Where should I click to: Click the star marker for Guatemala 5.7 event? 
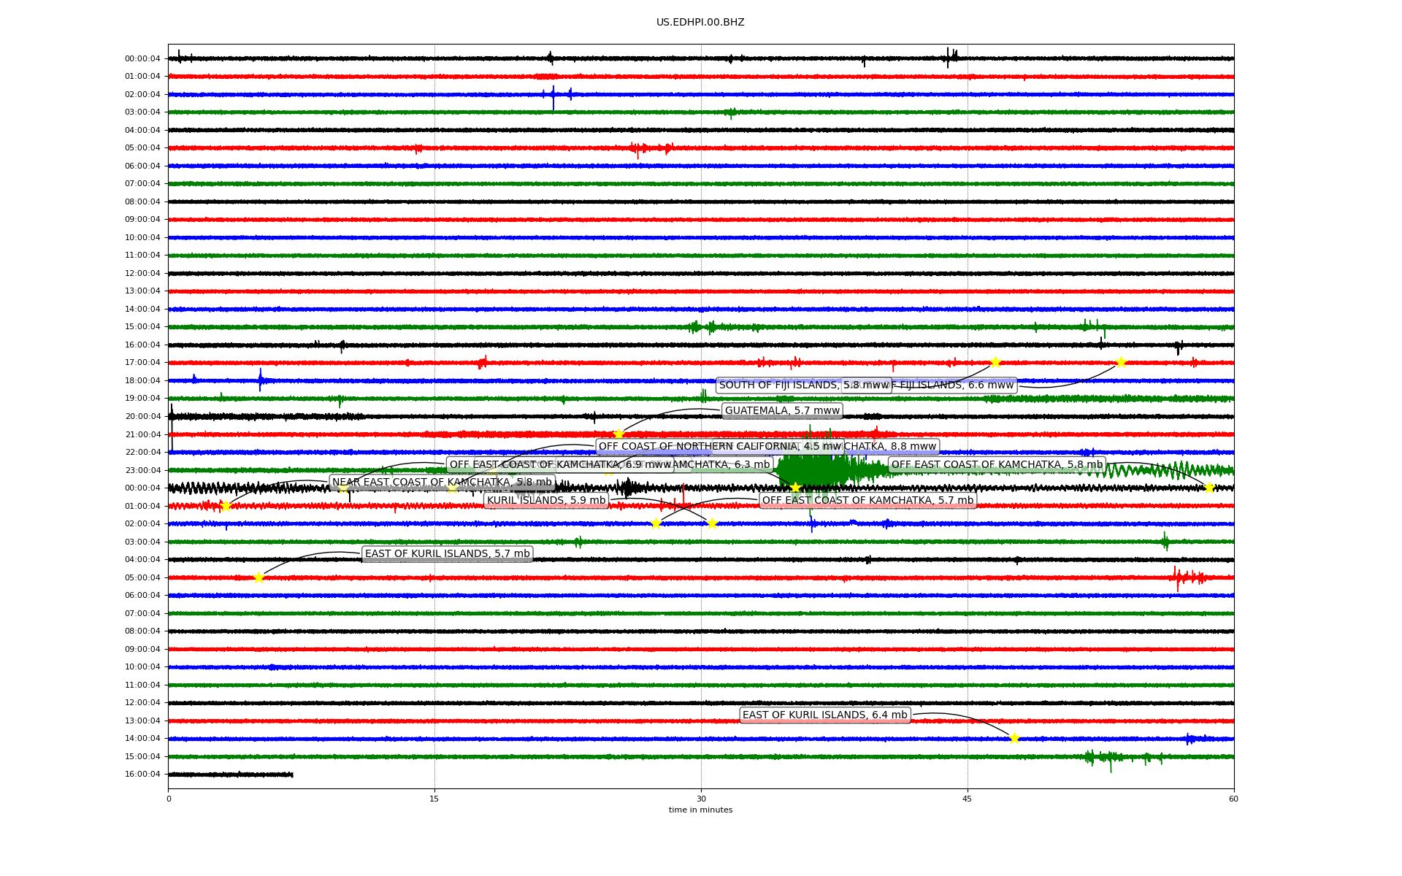click(x=618, y=434)
